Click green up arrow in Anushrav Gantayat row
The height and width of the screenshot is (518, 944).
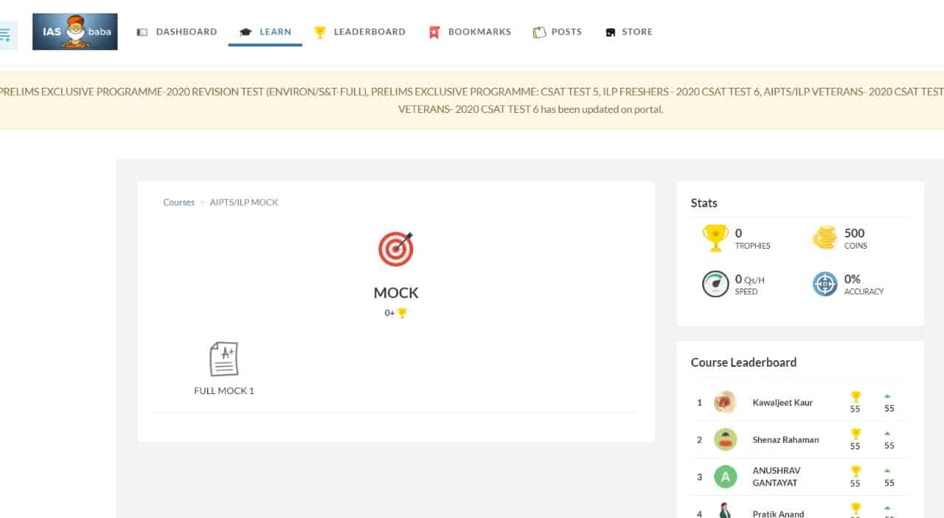(x=887, y=470)
